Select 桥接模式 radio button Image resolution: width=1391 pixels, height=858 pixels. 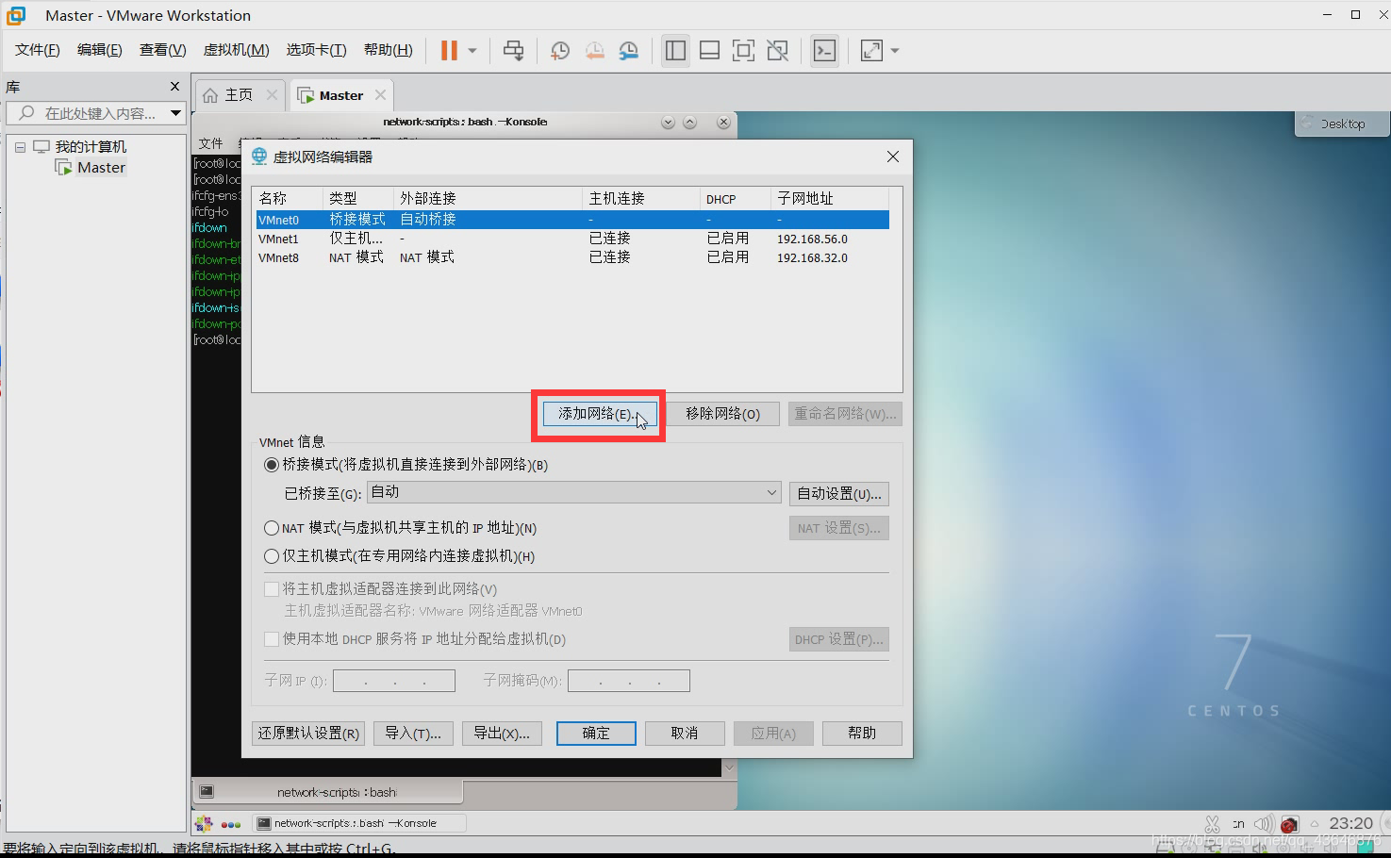point(272,465)
